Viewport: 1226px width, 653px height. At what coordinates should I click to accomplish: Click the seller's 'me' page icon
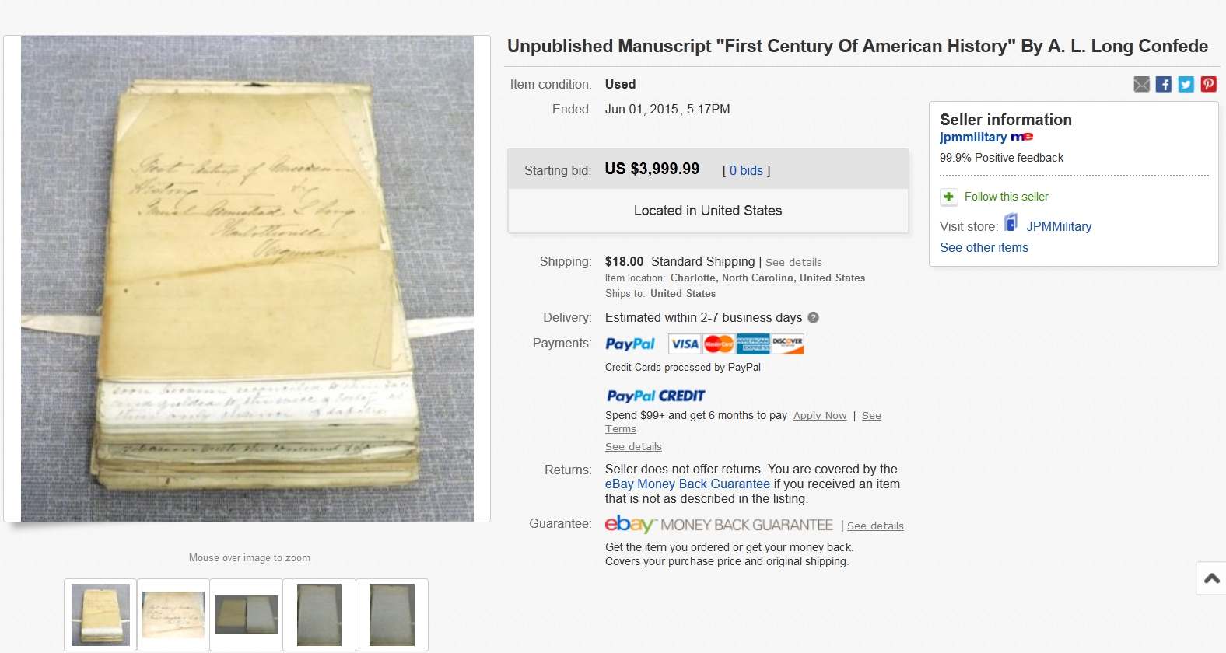pos(1021,137)
